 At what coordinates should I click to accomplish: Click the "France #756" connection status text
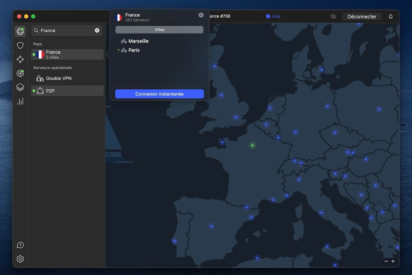[x=220, y=16]
